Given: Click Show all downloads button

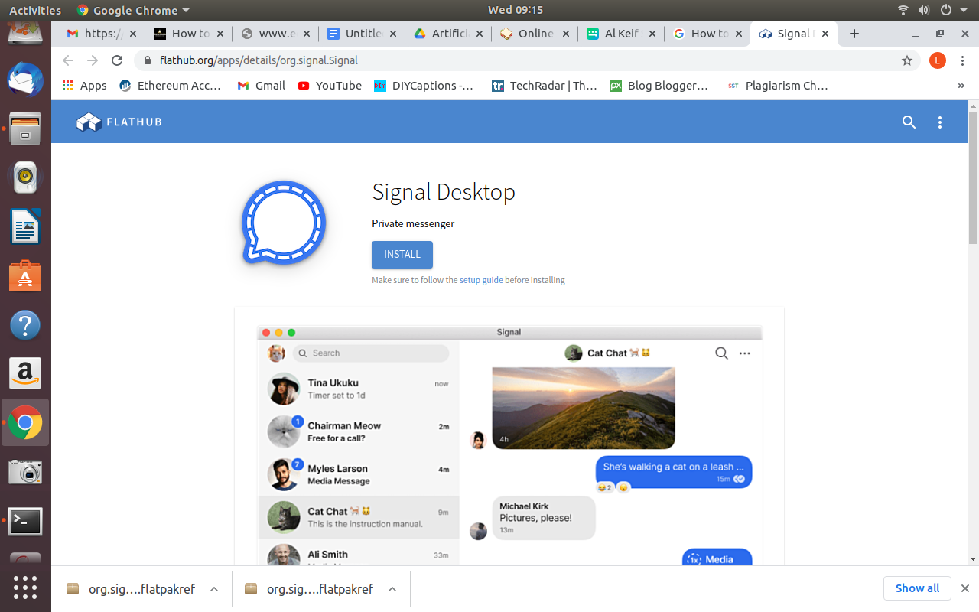Looking at the screenshot, I should click(917, 588).
